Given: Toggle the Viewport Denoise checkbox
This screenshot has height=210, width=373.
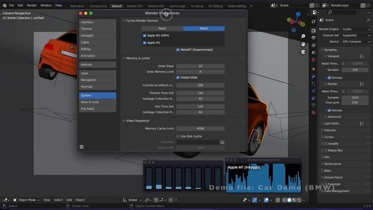Looking at the screenshot, I should pyautogui.click(x=329, y=78).
